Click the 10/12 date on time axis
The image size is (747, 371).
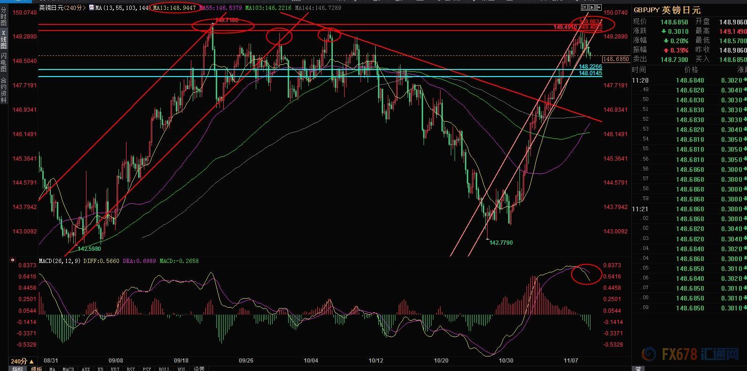point(376,360)
